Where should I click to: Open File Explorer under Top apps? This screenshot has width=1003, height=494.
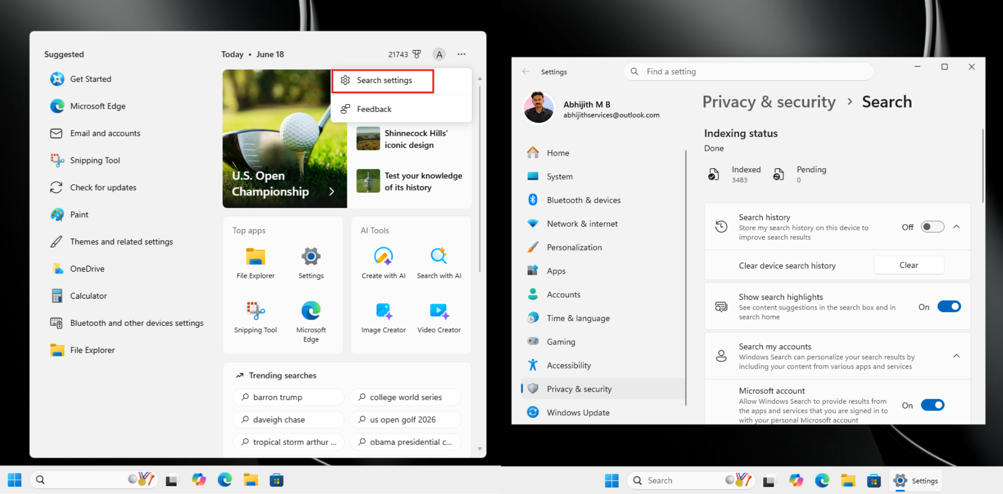[255, 263]
